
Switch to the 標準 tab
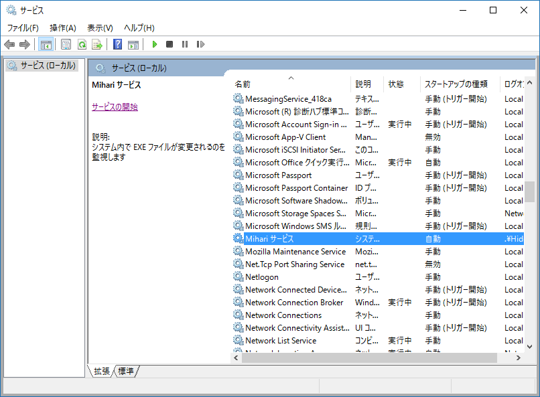click(x=126, y=371)
